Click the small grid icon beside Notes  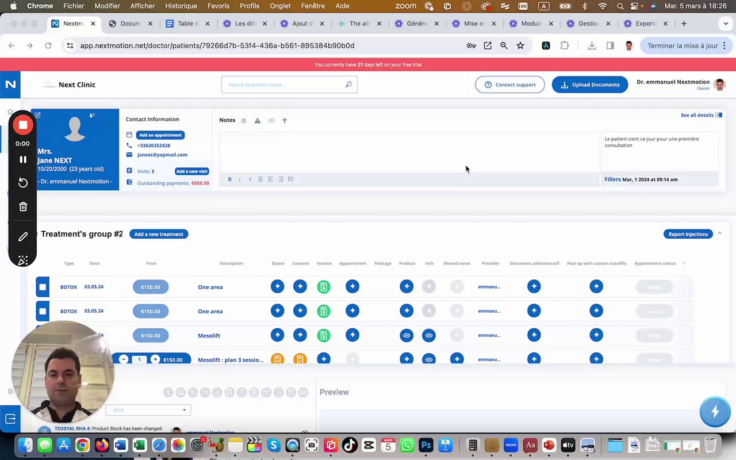(x=244, y=121)
